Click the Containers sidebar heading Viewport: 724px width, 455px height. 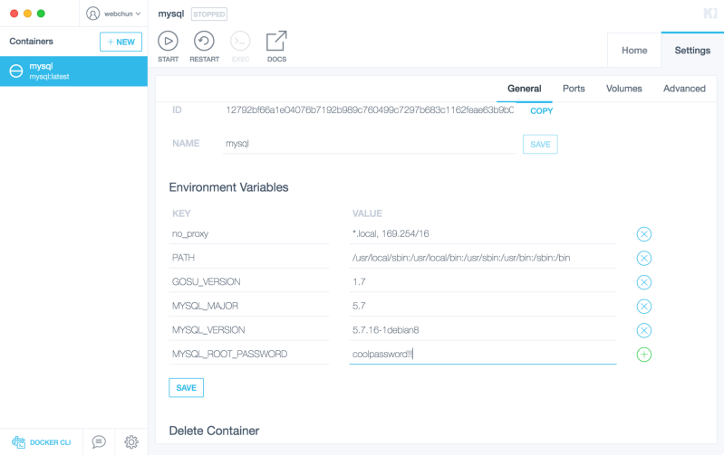click(32, 42)
